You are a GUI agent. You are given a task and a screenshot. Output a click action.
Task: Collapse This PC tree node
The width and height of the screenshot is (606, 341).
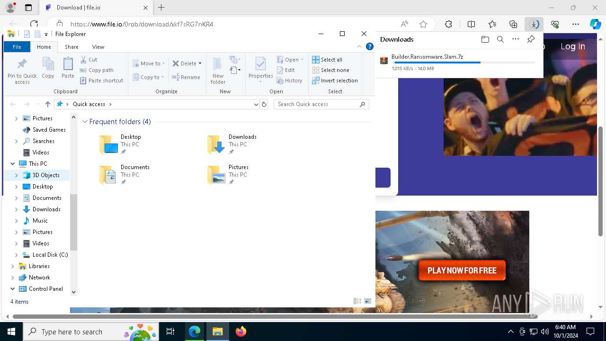click(x=12, y=164)
